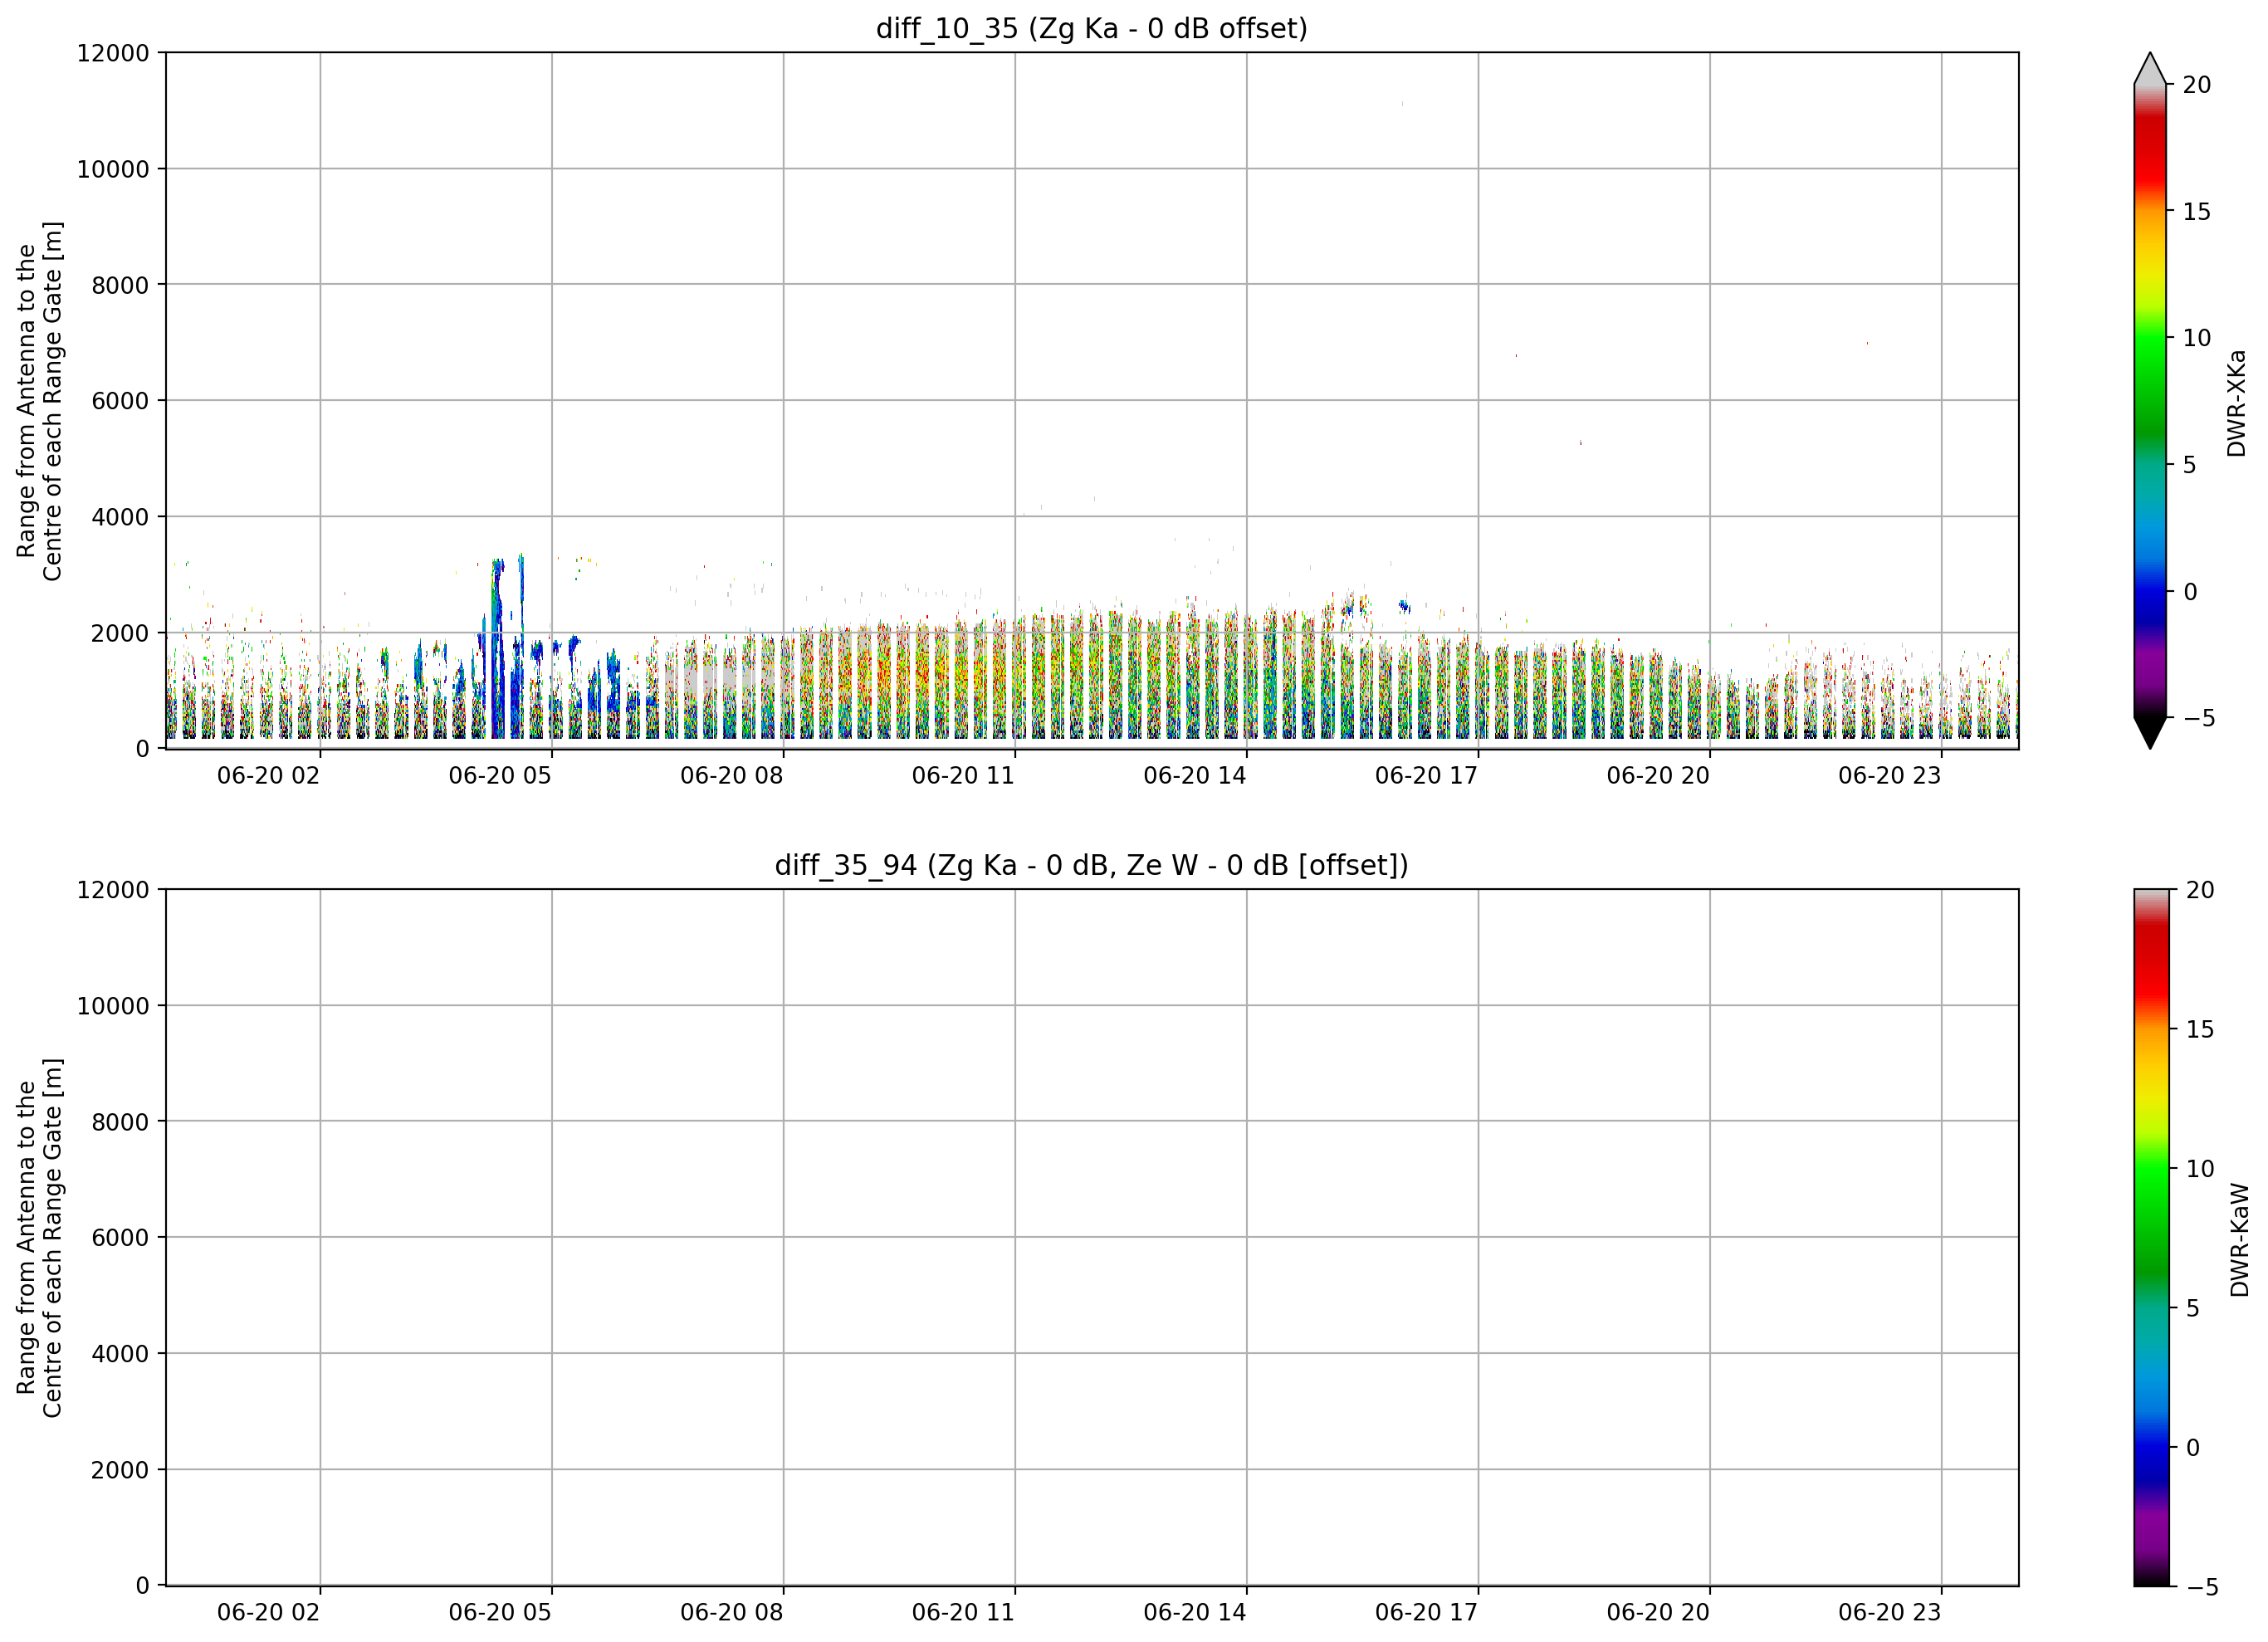The image size is (2268, 1642).
Task: Click the '06-20 20' x-tick in the diff_10_35 plot
Action: click(x=1658, y=776)
